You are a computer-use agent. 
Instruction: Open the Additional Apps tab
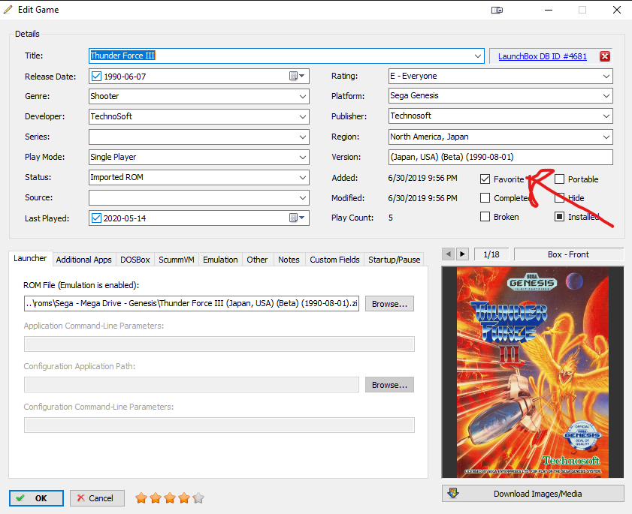click(84, 260)
